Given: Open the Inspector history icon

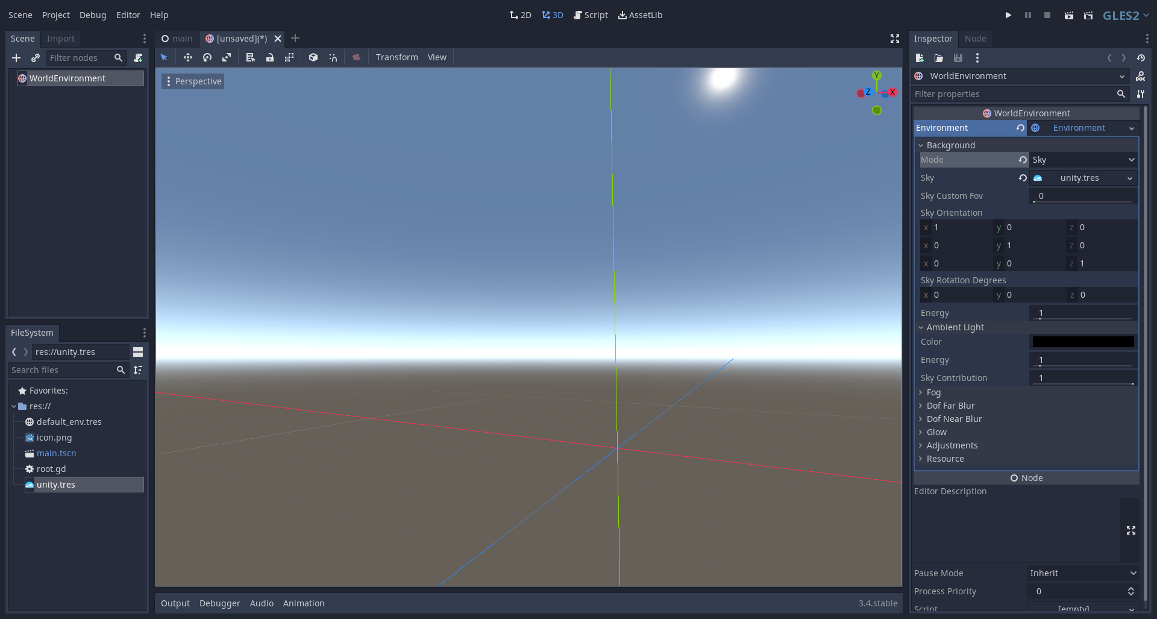Looking at the screenshot, I should click(1142, 58).
